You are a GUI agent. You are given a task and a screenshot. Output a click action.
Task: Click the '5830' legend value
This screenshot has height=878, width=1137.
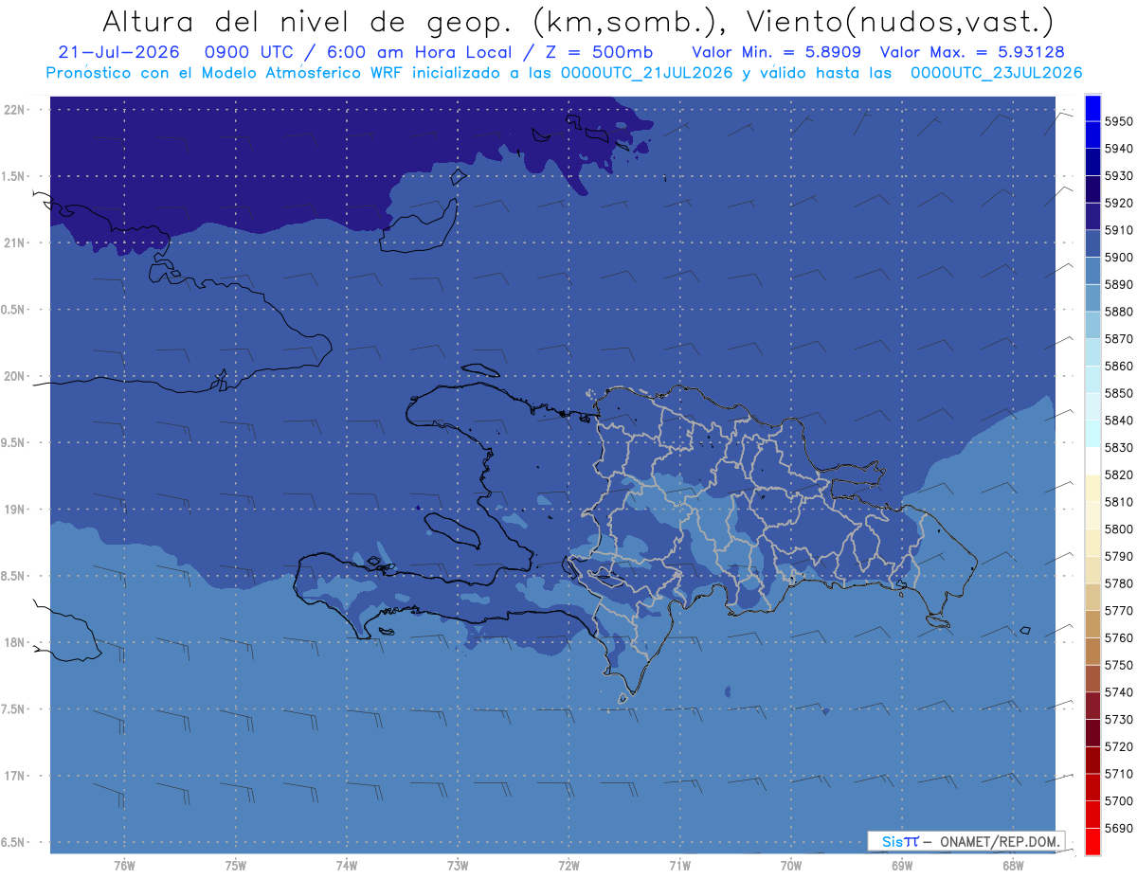(1118, 448)
